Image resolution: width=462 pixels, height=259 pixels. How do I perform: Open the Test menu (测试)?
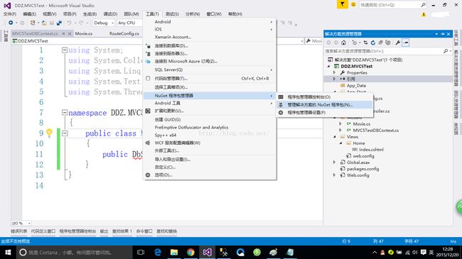coord(172,13)
